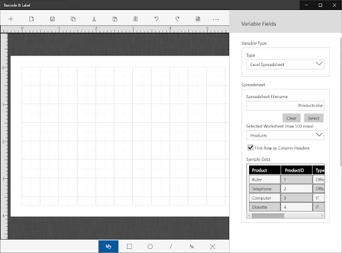Click the Telephone cell in sample data
The image size is (342, 253).
265,189
